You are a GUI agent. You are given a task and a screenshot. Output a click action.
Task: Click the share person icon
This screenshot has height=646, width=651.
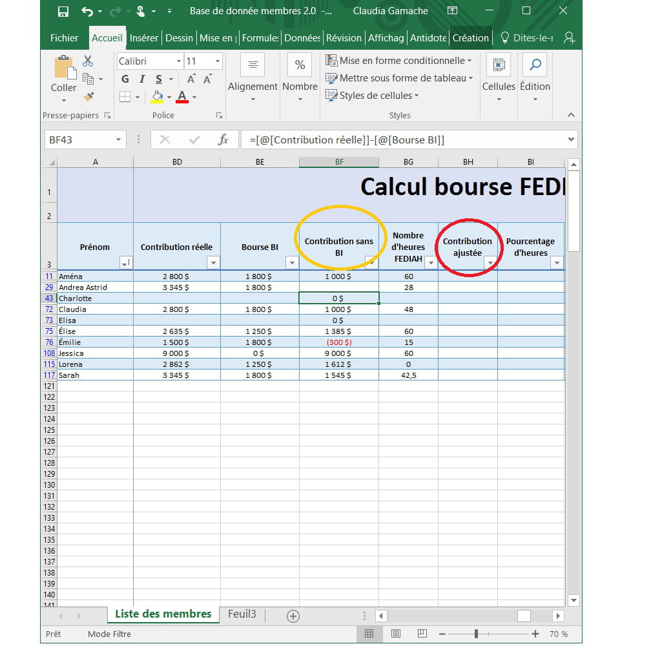[x=569, y=38]
